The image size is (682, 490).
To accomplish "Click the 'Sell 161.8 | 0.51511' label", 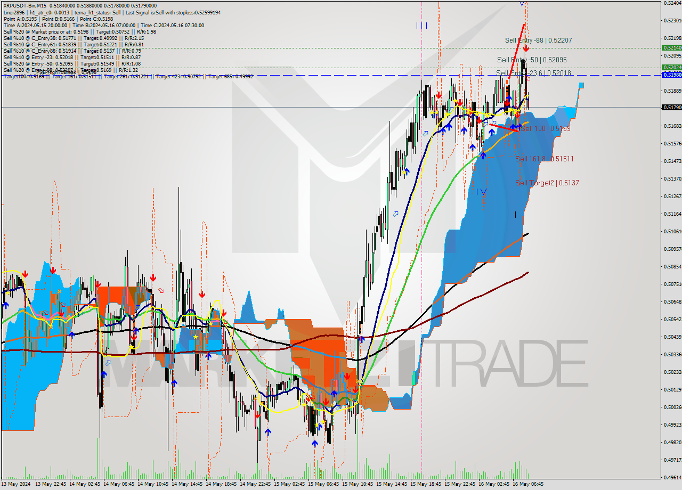I will [x=545, y=159].
